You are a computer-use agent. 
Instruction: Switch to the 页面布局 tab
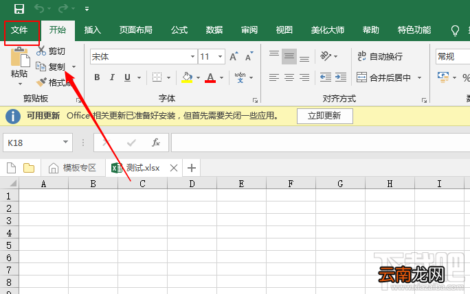click(x=136, y=30)
